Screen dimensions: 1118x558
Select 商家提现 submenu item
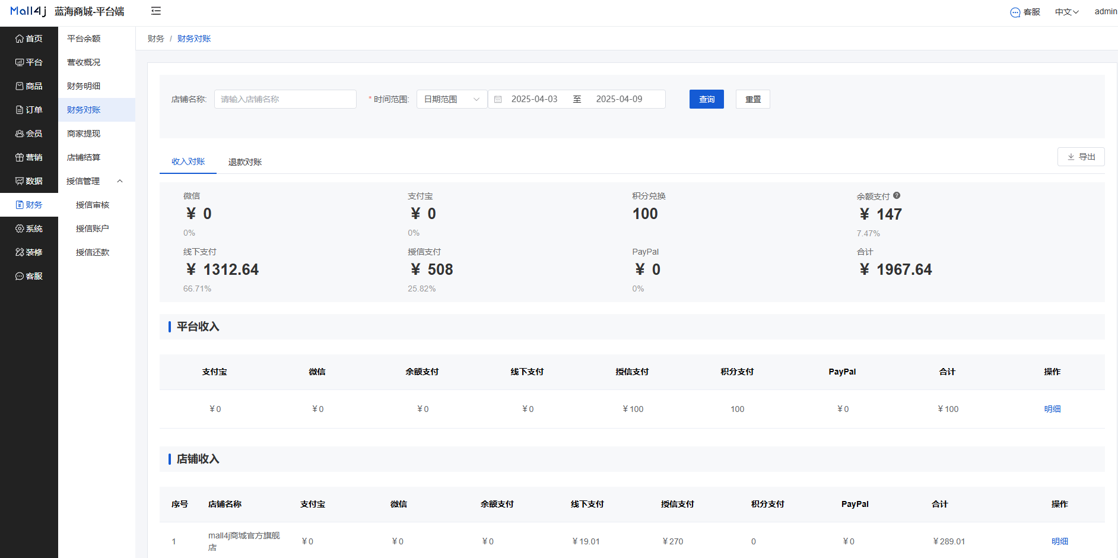97,134
